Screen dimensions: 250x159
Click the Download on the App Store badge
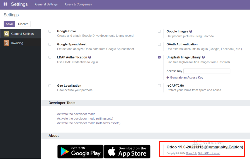(127, 151)
